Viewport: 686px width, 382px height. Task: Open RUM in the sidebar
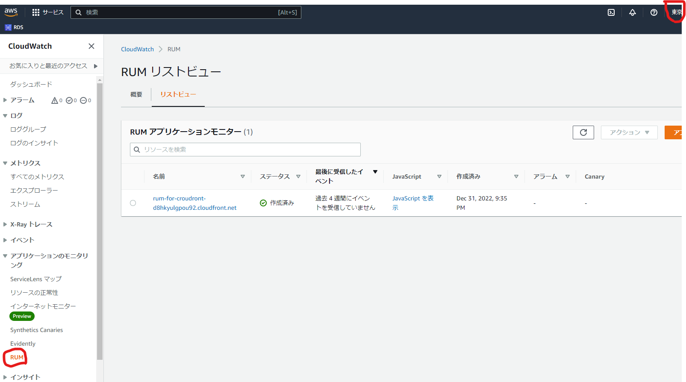(x=17, y=357)
